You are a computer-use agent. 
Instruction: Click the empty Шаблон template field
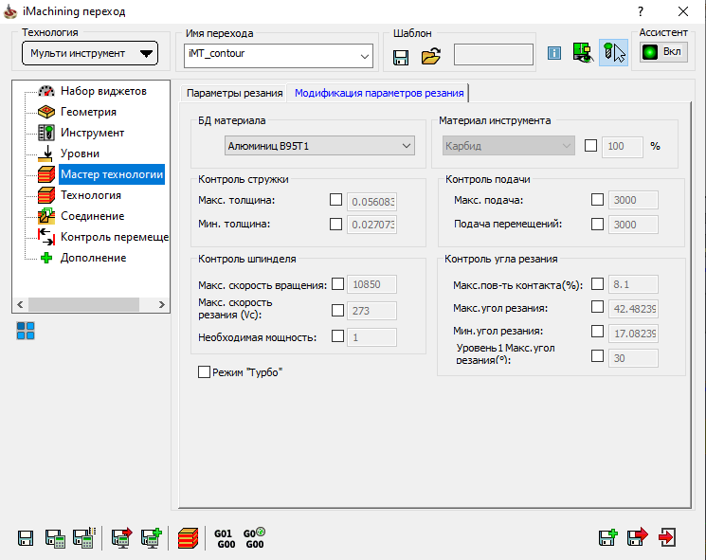[494, 54]
